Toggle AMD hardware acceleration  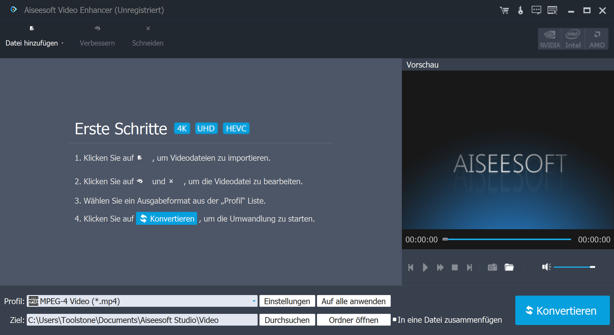pyautogui.click(x=597, y=39)
